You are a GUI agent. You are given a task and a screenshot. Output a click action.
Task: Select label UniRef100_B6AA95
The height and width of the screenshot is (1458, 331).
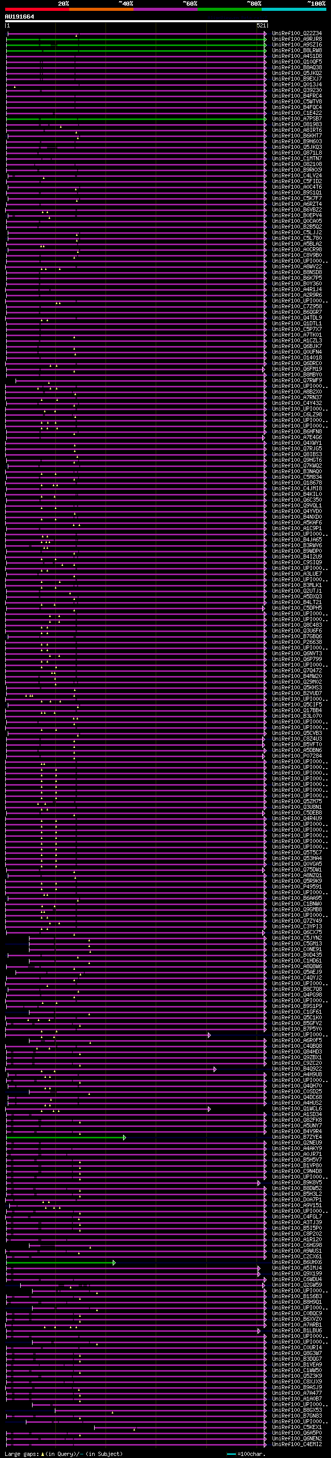(x=297, y=898)
